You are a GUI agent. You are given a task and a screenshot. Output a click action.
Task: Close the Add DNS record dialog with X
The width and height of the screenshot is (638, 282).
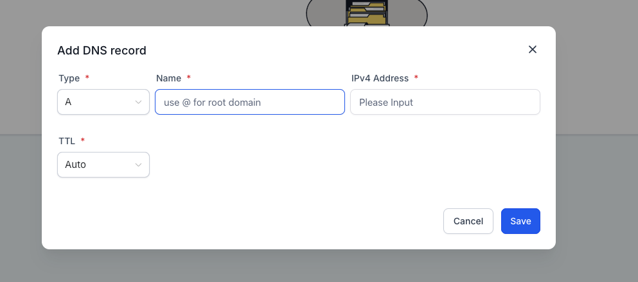tap(532, 49)
